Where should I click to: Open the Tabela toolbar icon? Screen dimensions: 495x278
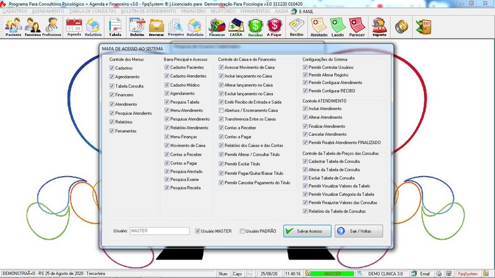[x=115, y=26]
